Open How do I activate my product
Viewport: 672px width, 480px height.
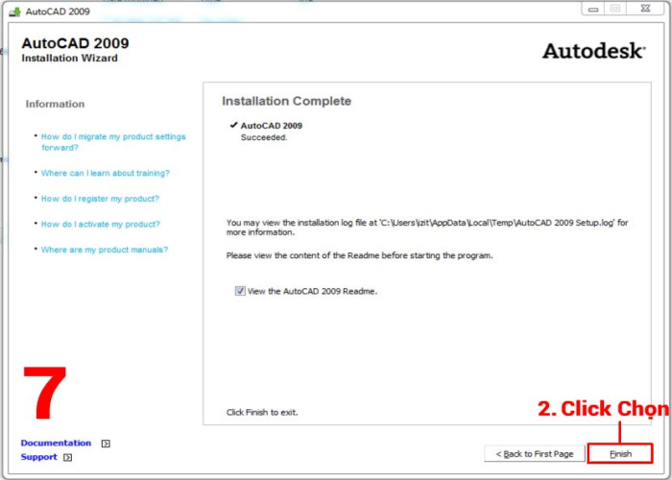(x=100, y=224)
